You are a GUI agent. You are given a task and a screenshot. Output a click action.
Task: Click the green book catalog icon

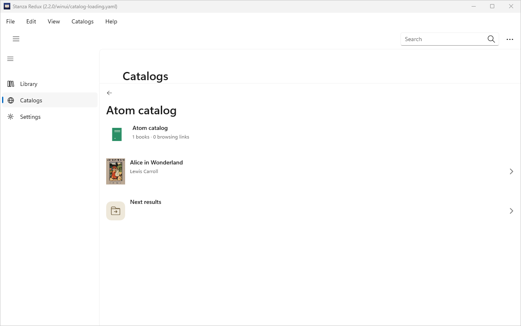click(117, 134)
